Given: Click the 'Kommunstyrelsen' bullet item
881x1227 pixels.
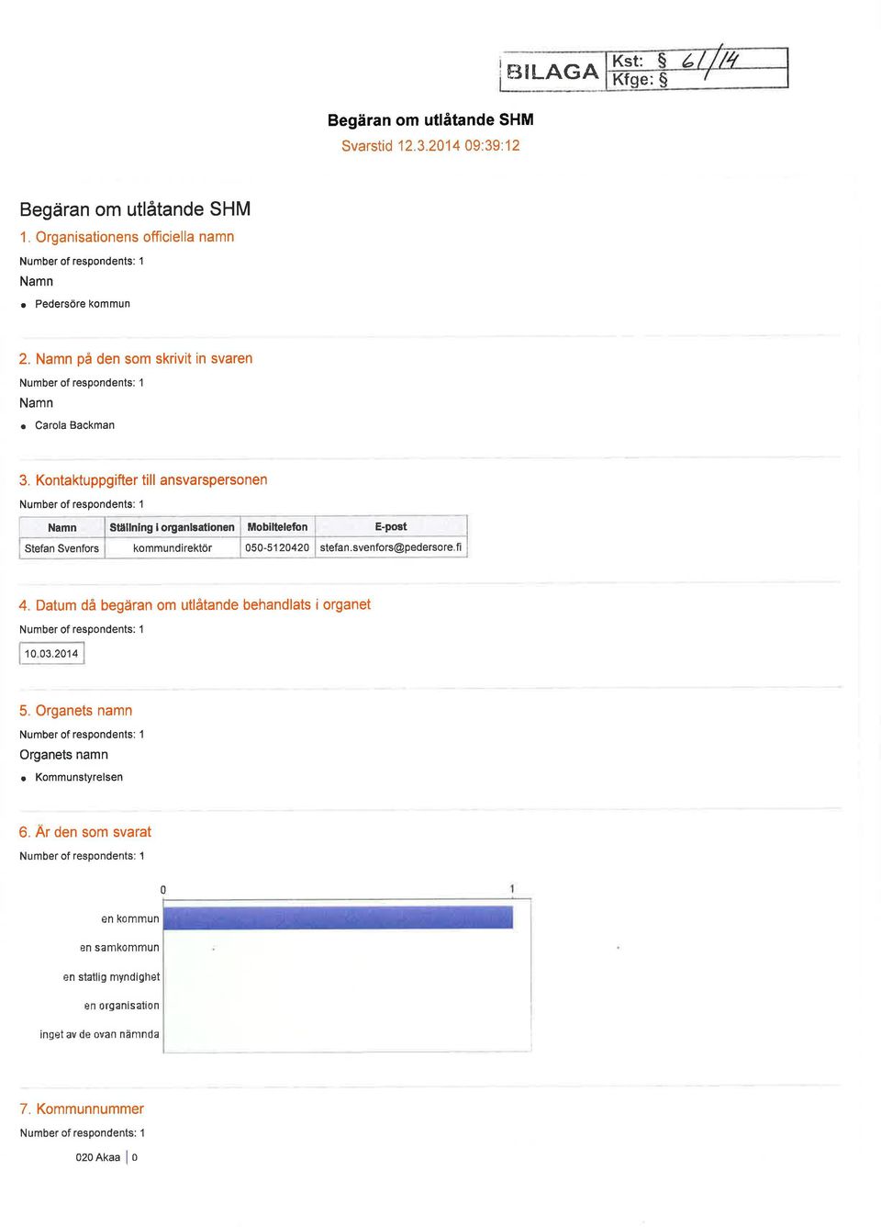Looking at the screenshot, I should 79,777.
